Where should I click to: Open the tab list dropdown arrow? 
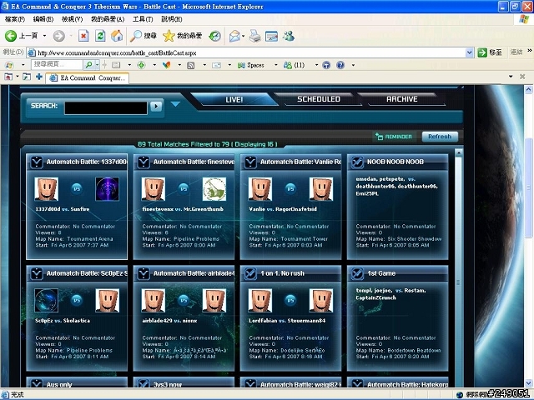[x=511, y=77]
